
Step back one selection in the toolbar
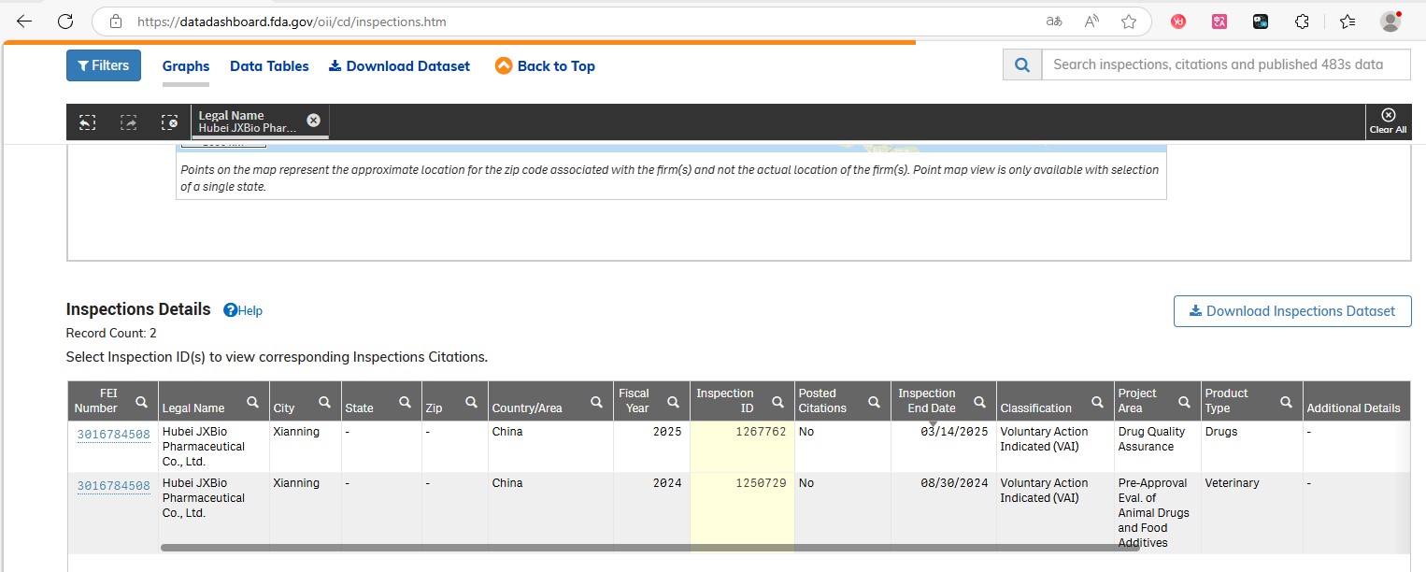click(x=87, y=122)
